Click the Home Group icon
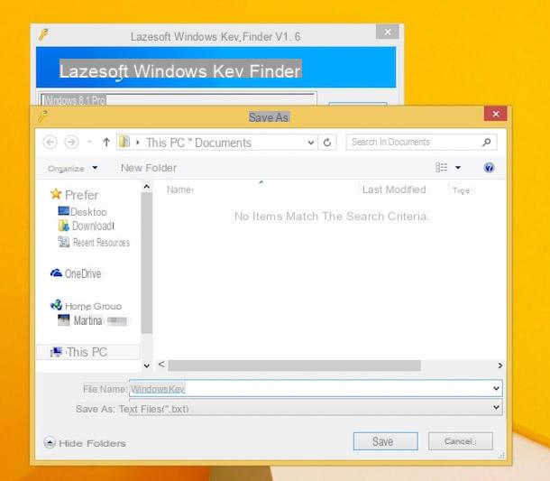Screen dimensions: 550x481 point(56,305)
